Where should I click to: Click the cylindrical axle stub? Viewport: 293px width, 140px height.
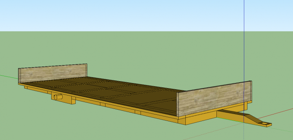click(58, 97)
